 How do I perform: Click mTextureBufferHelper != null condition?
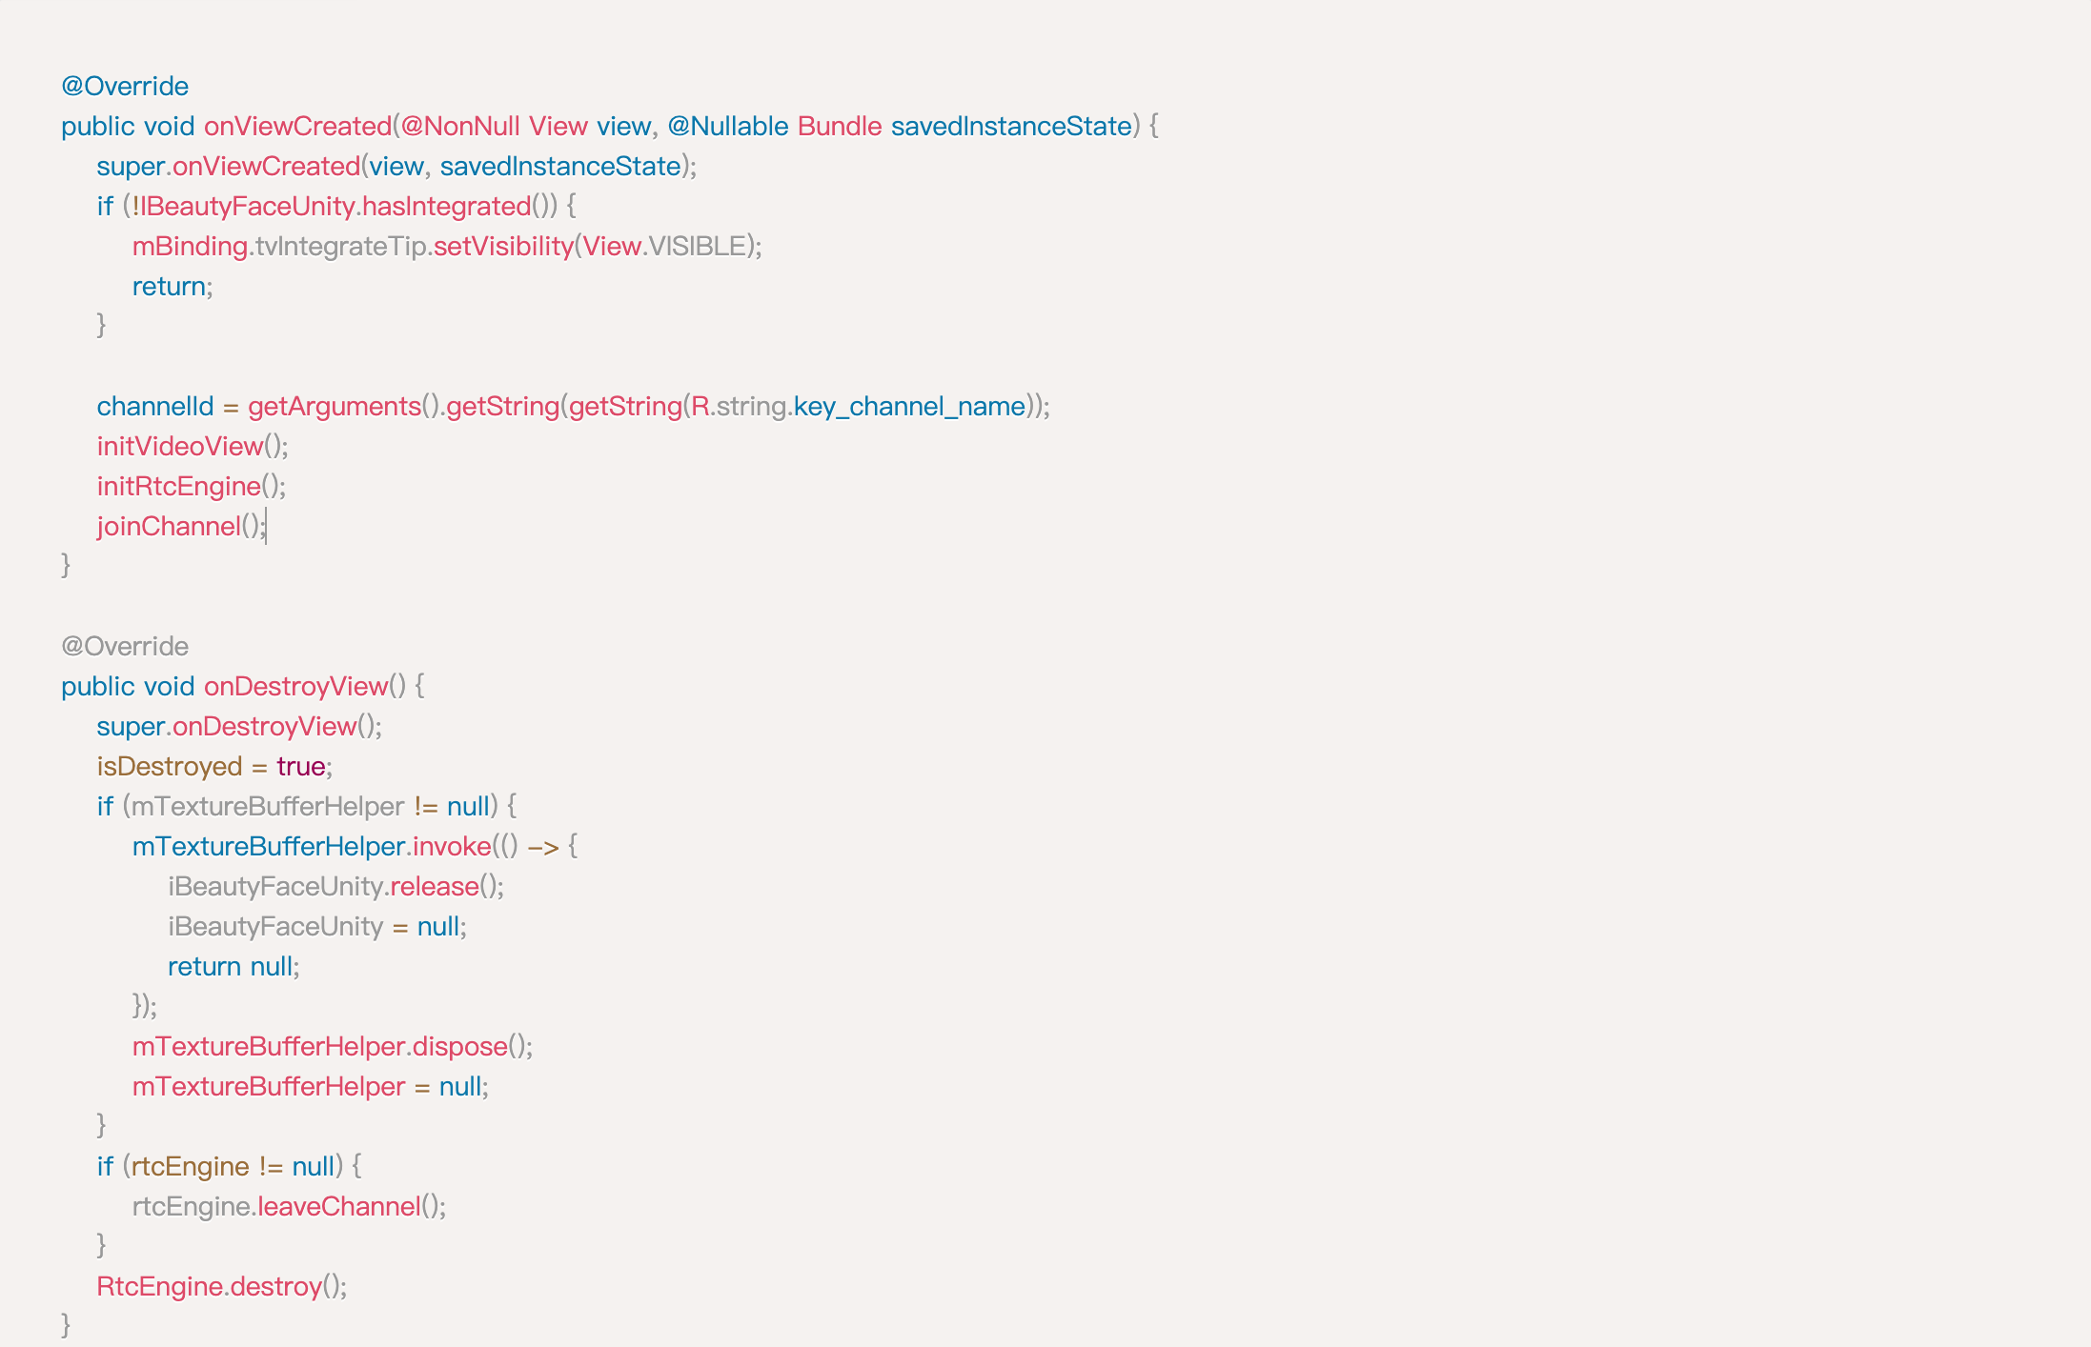(310, 806)
